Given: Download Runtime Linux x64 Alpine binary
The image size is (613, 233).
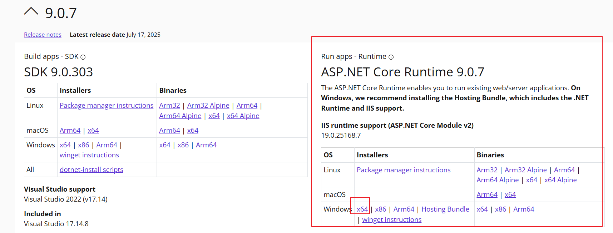Looking at the screenshot, I should coord(560,180).
